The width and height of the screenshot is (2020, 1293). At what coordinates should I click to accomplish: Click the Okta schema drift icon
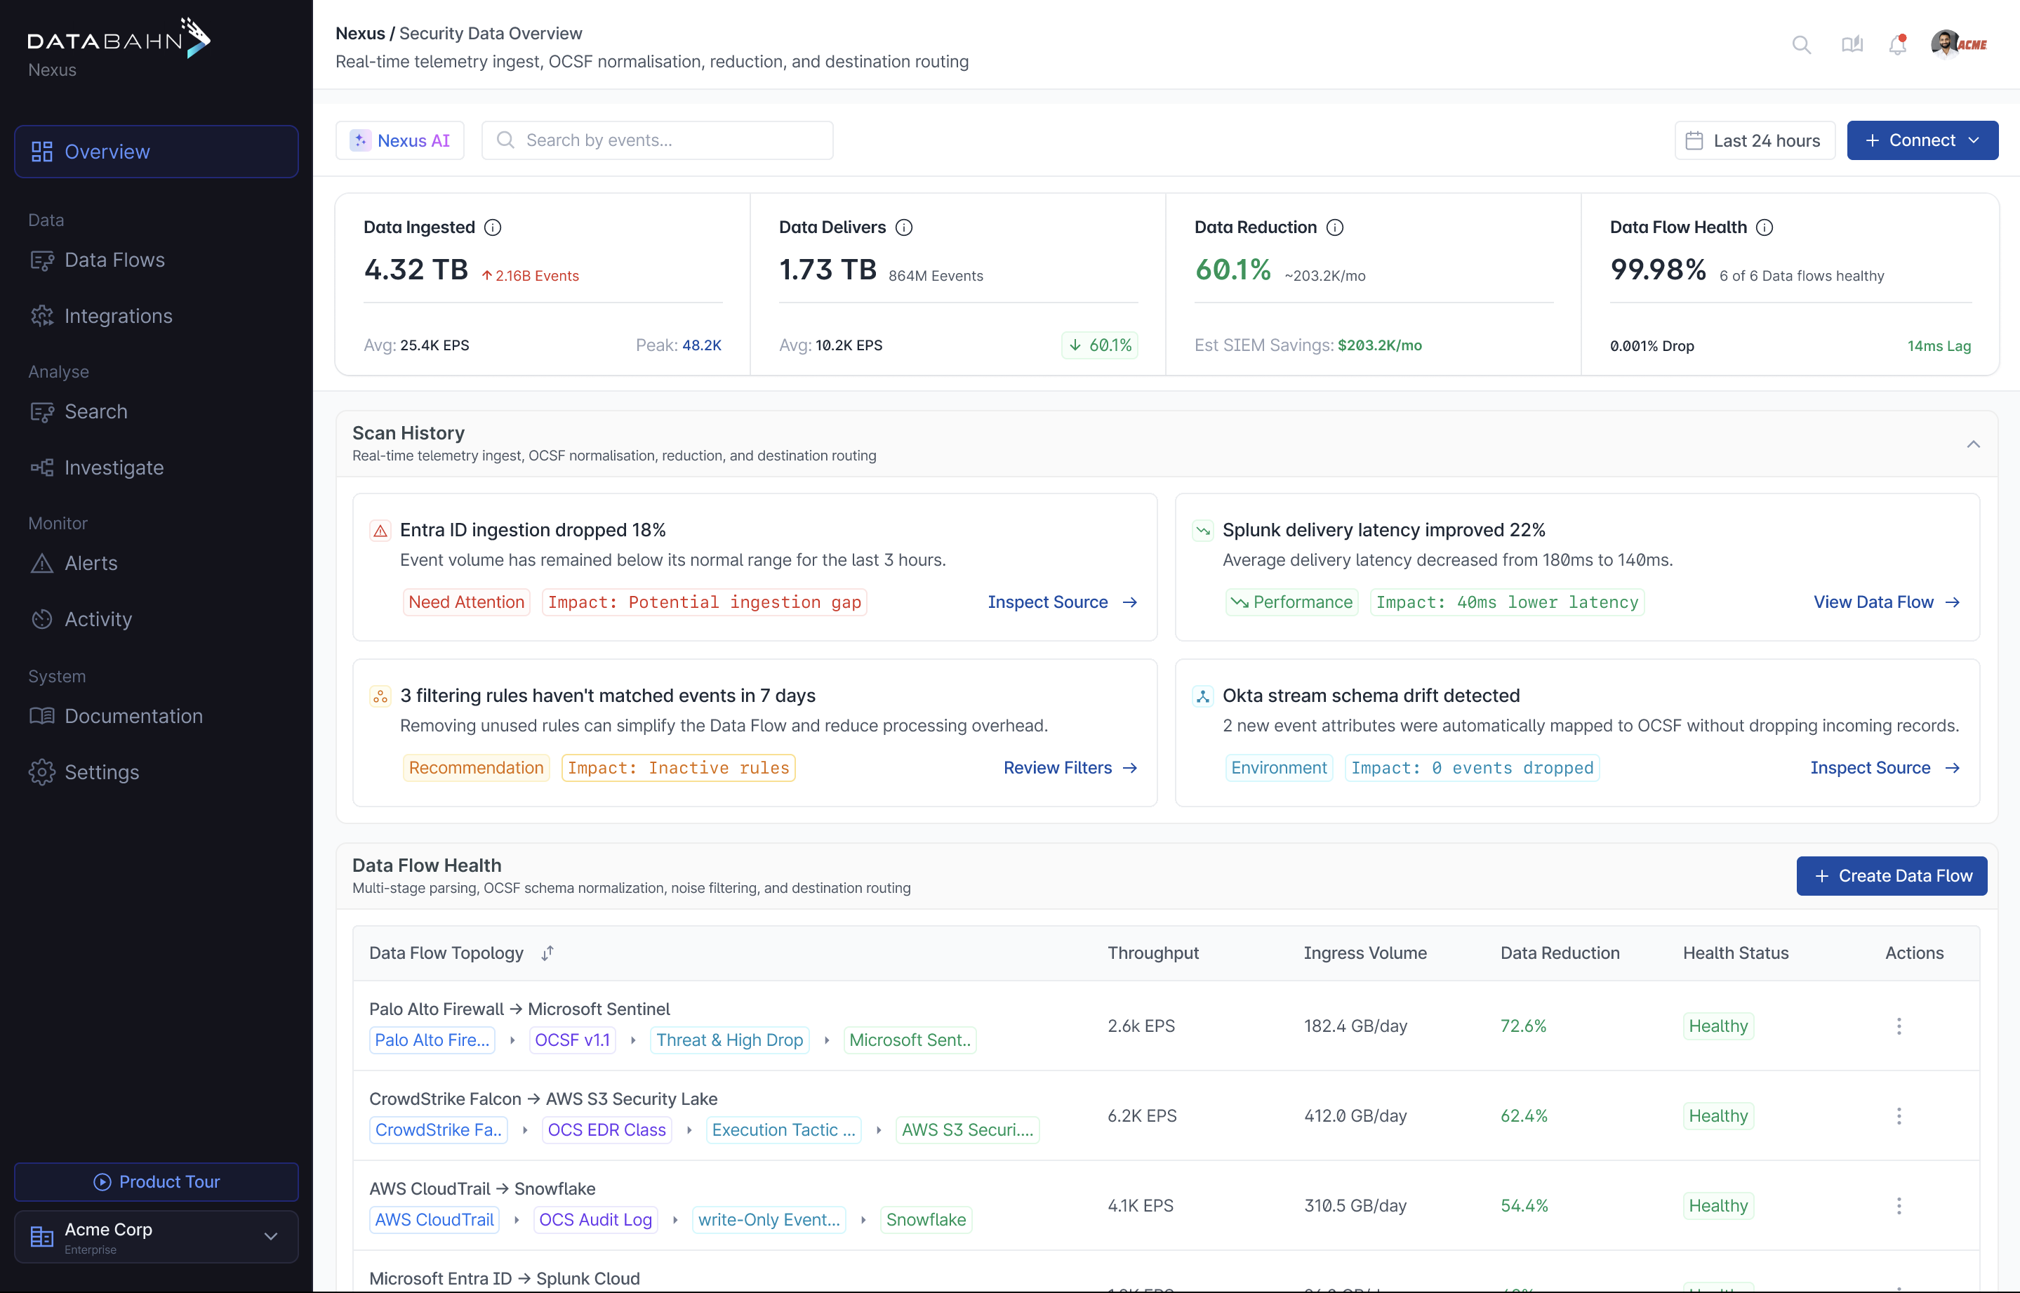(1202, 696)
